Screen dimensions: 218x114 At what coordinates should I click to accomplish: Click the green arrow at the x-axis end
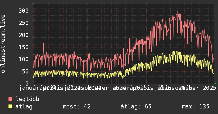coord(215,84)
